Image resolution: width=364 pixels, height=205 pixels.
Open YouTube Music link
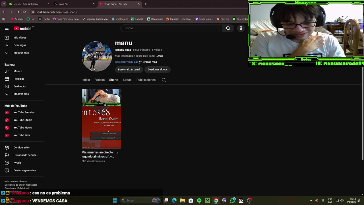22,128
